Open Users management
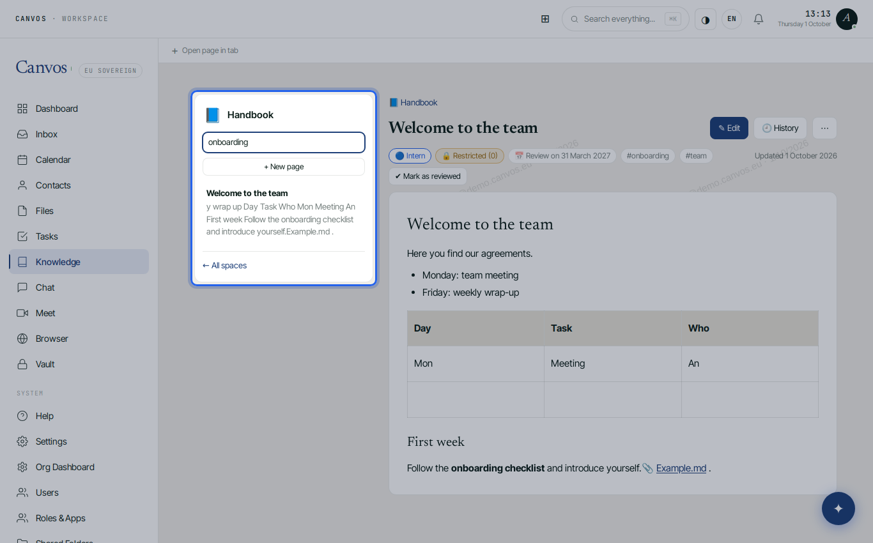The height and width of the screenshot is (543, 873). click(x=79, y=493)
